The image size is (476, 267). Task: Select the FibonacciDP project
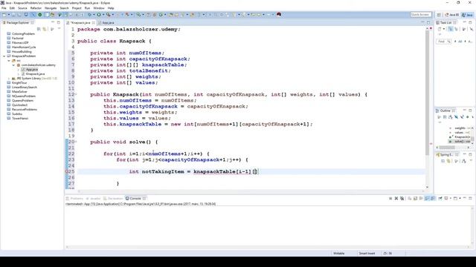20,43
